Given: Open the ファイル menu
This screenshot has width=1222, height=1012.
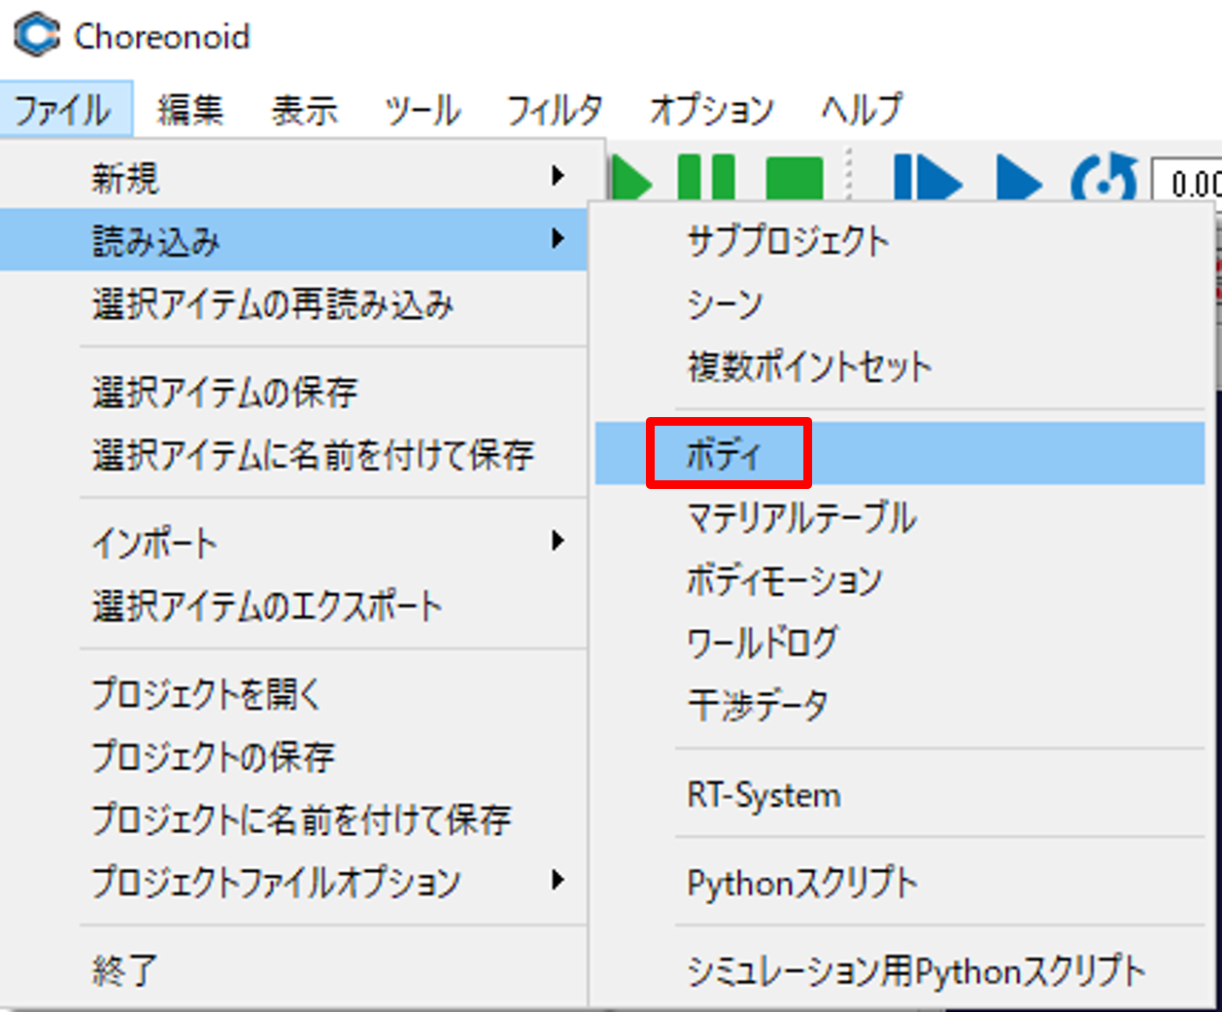Looking at the screenshot, I should 66,110.
